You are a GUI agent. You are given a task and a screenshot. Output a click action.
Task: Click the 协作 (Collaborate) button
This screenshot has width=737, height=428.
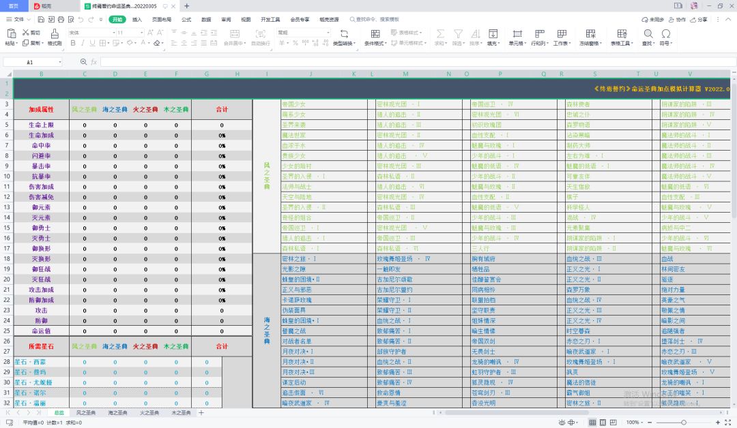point(677,20)
